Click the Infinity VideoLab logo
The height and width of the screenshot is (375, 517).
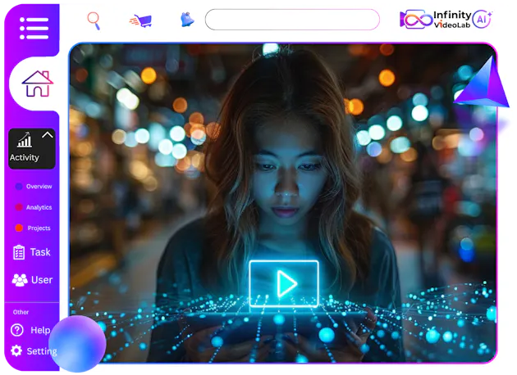pos(436,20)
